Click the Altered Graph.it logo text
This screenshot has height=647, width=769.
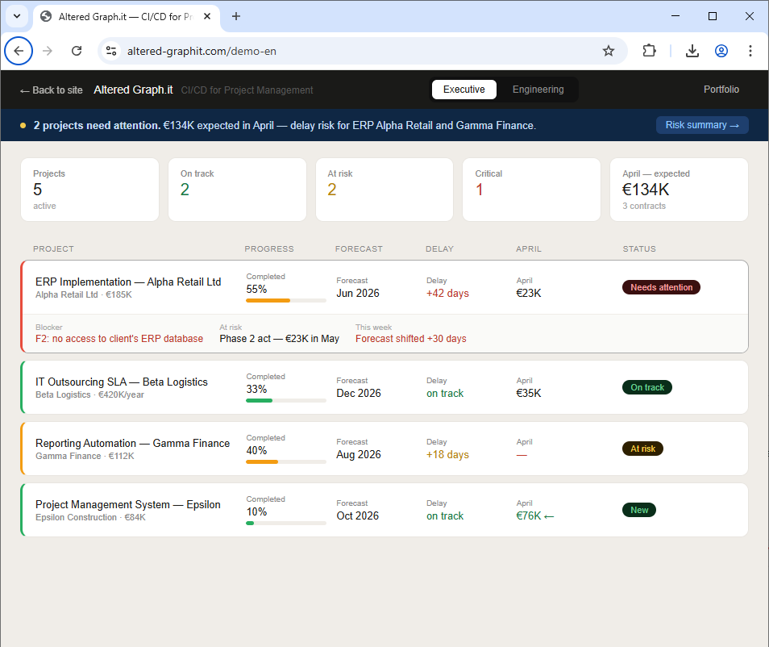[133, 90]
